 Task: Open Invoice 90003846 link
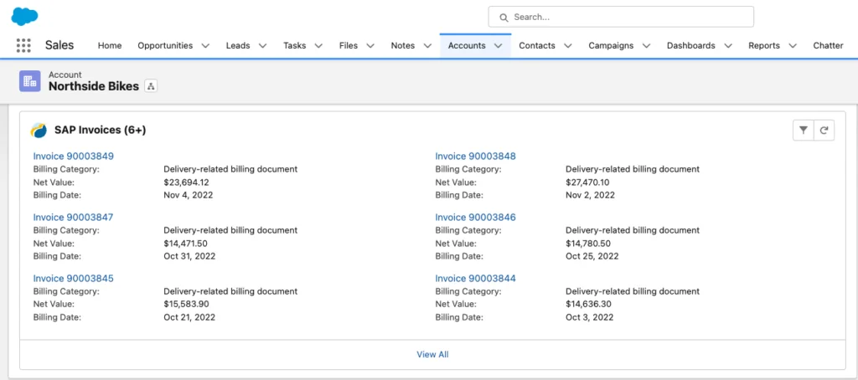476,218
